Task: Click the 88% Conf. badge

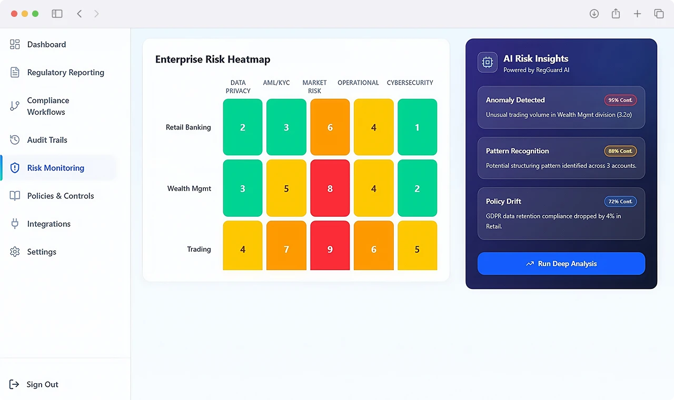Action: (620, 151)
